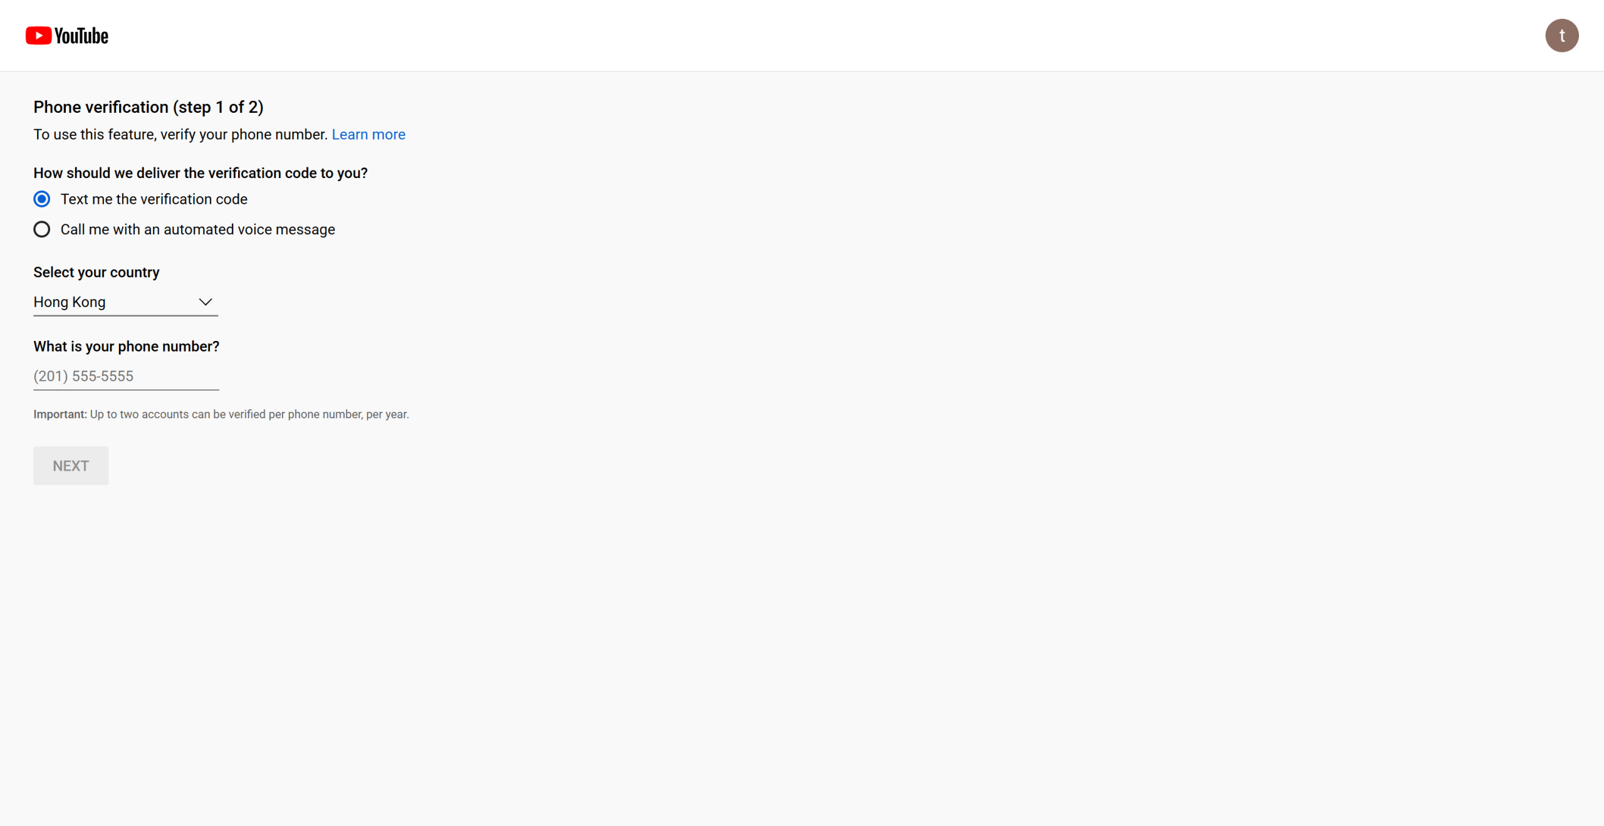Click the country dropdown chevron arrow

(206, 302)
